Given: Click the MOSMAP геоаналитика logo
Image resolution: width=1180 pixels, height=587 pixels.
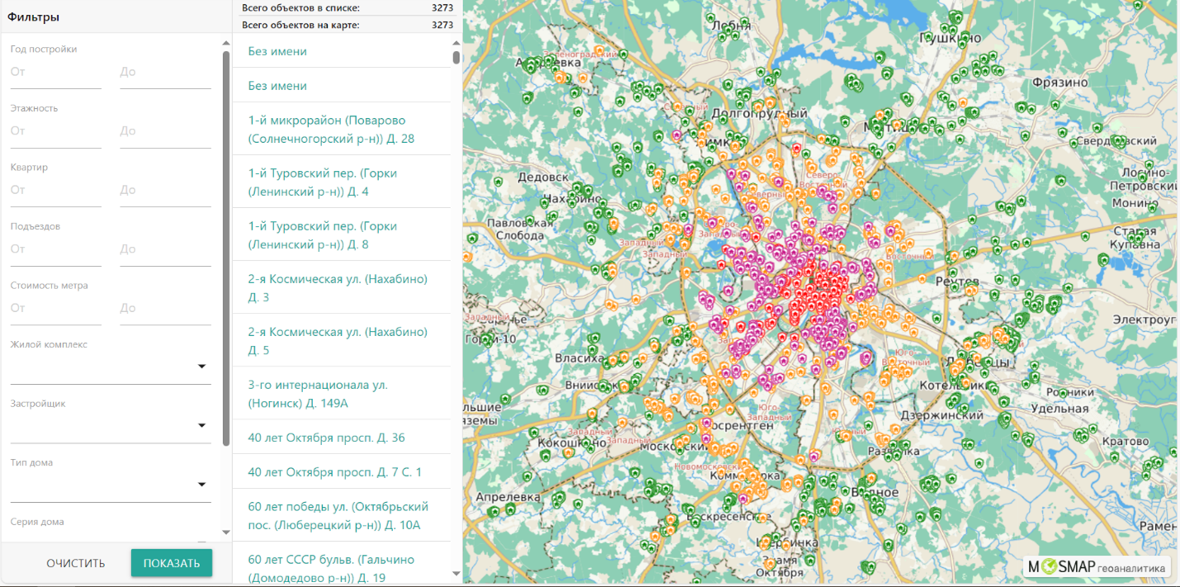Looking at the screenshot, I should point(1097,567).
